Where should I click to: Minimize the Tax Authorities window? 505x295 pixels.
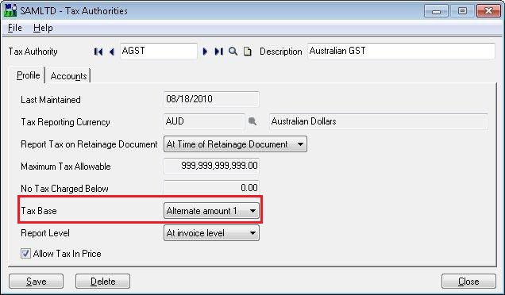click(x=436, y=11)
